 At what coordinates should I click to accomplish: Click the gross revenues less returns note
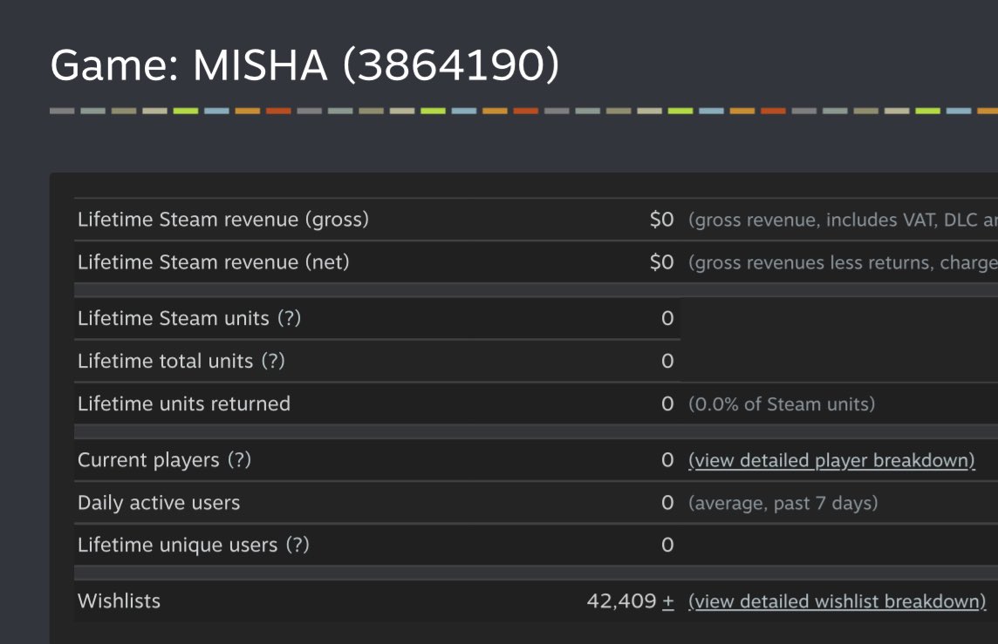tap(843, 262)
